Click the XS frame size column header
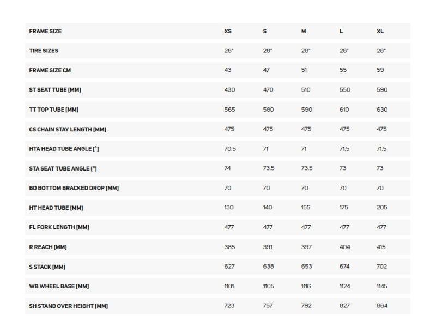Image resolution: width=436 pixels, height=327 pixels. pos(228,31)
